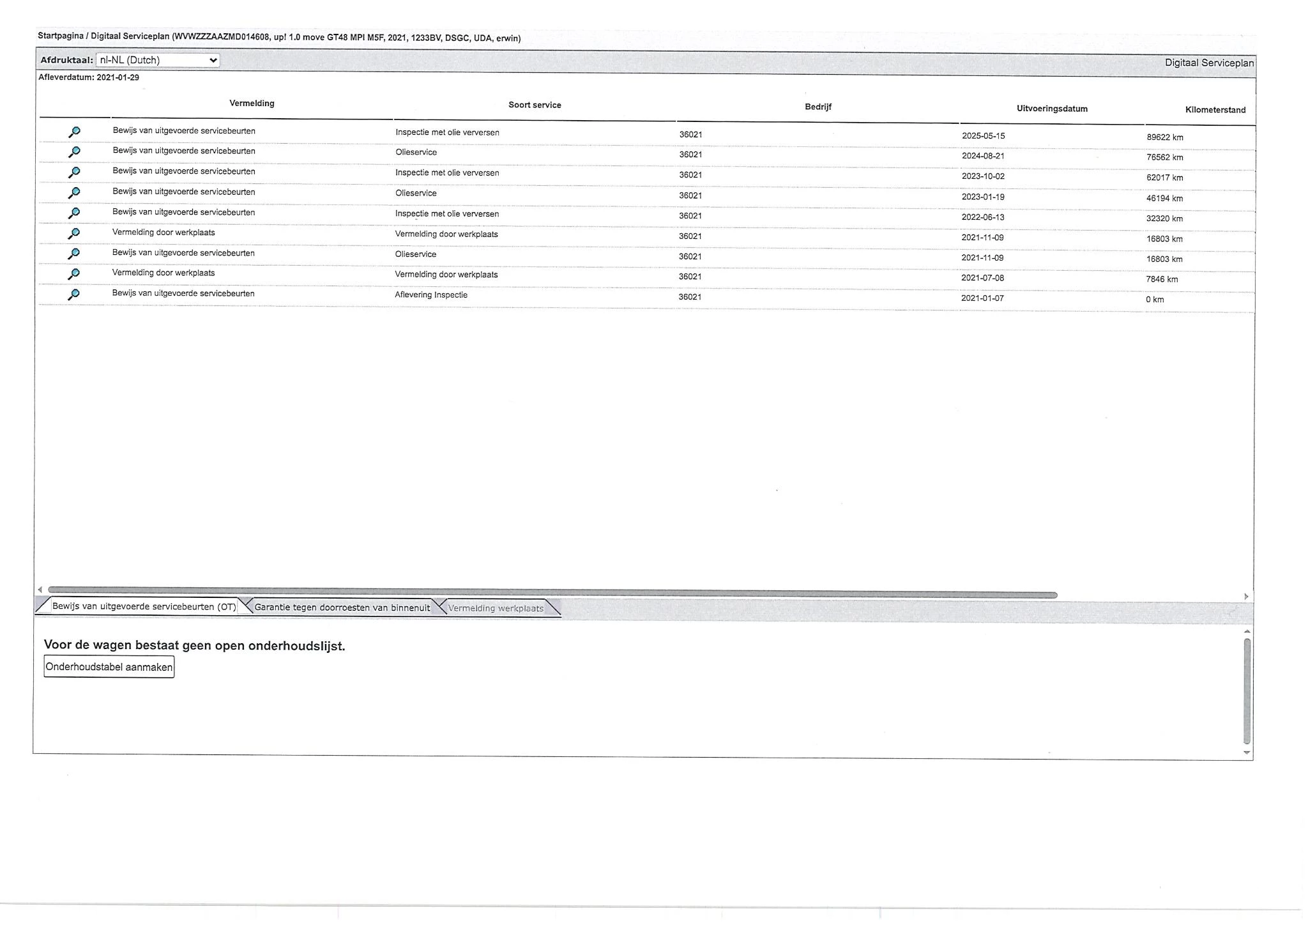Open the Afdruktaal language dropdown
This screenshot has height=925, width=1308.
pyautogui.click(x=158, y=60)
